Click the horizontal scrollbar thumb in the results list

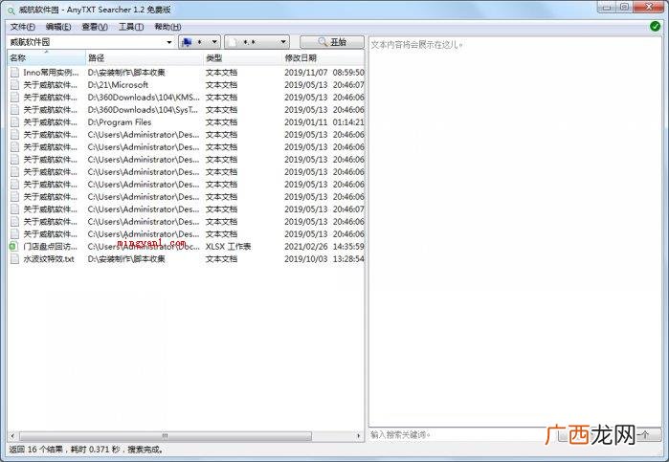[x=166, y=436]
